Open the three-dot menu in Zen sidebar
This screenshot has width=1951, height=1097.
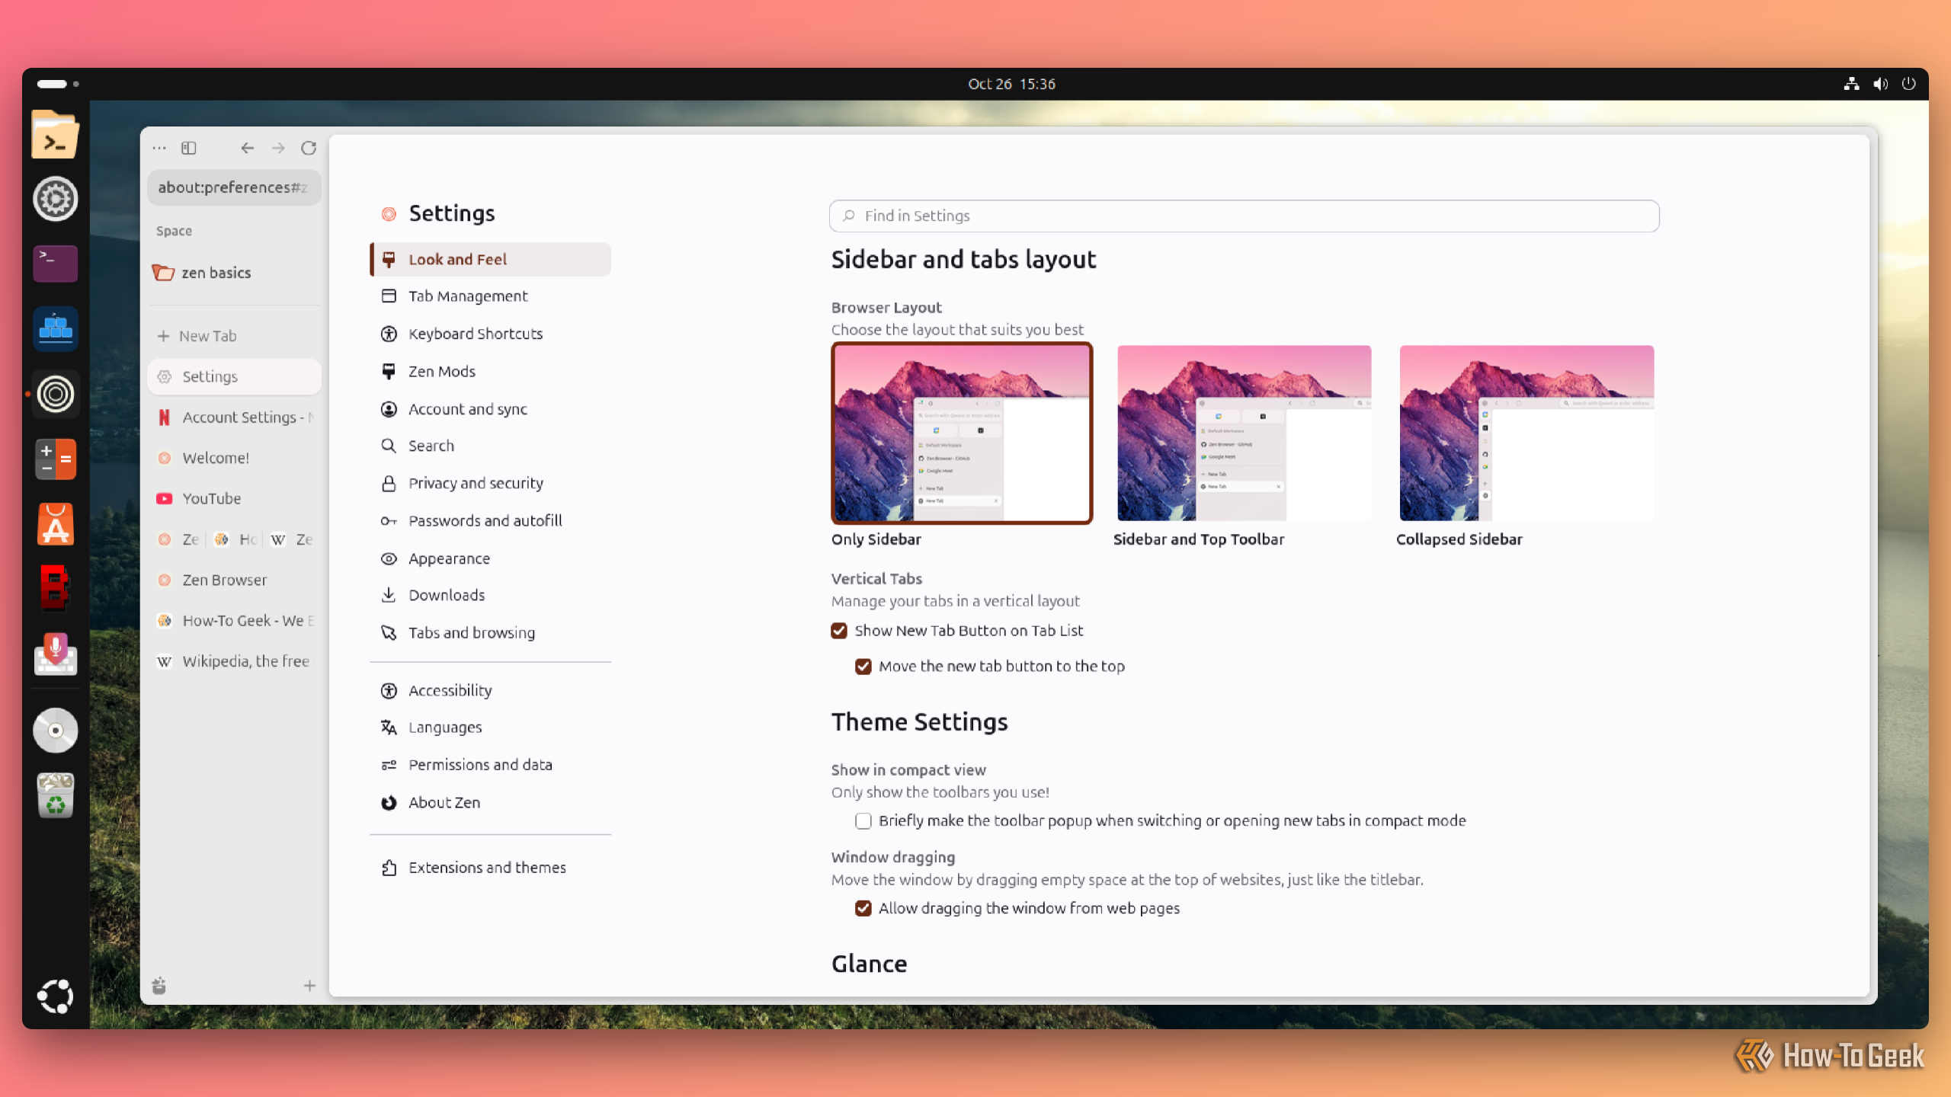click(159, 148)
